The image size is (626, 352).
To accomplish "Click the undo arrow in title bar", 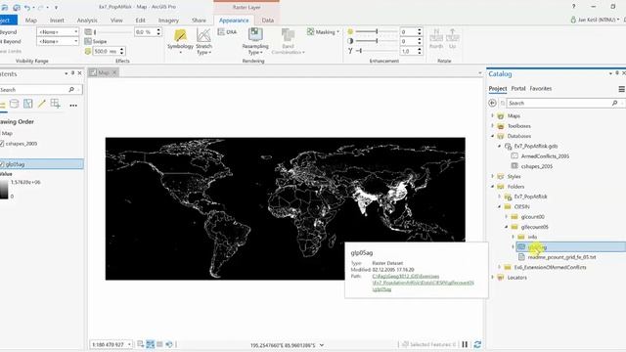I will (27, 7).
